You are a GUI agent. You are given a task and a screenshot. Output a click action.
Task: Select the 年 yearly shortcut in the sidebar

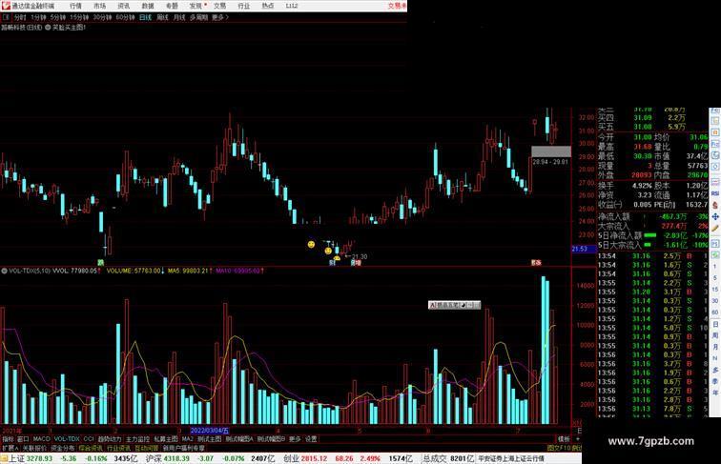(715, 393)
